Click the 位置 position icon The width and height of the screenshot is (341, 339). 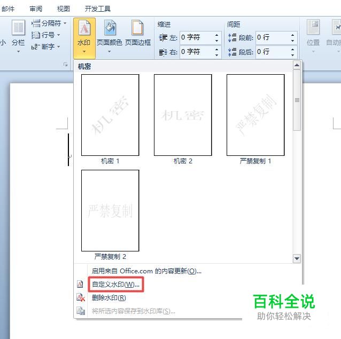[313, 27]
